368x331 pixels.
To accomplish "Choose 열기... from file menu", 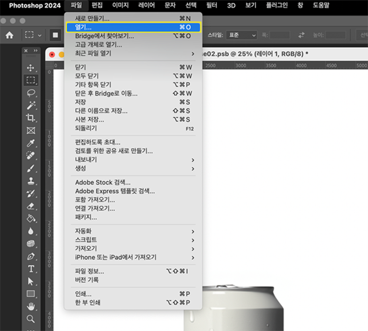I will click(133, 27).
